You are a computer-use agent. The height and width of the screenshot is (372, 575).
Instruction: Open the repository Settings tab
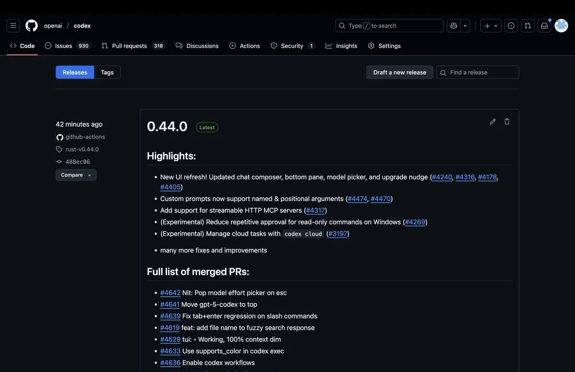click(384, 45)
